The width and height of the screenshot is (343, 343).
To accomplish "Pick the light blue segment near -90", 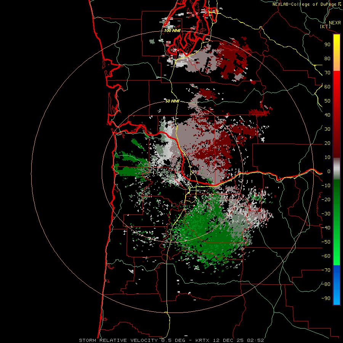I will [337, 297].
